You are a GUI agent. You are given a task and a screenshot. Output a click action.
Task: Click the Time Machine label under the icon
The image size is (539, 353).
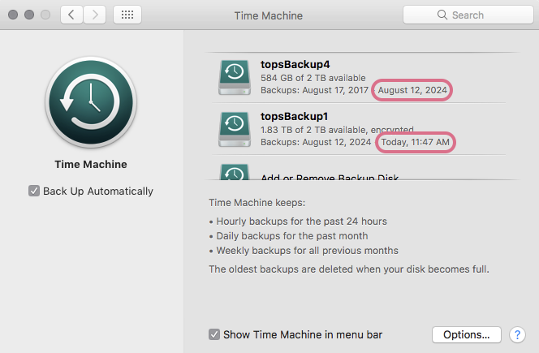click(91, 164)
